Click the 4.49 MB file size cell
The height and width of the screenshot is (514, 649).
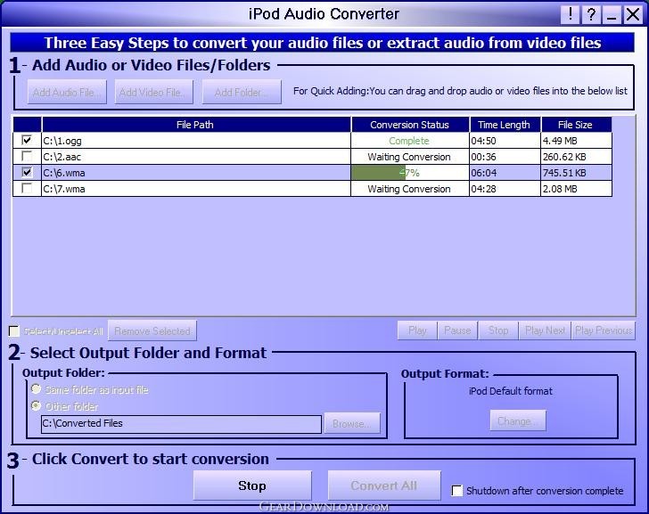point(576,141)
